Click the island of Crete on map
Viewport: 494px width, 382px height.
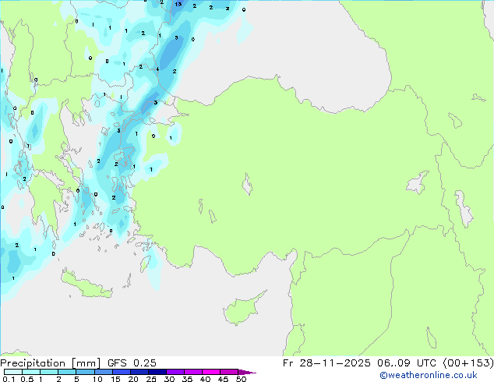87,285
